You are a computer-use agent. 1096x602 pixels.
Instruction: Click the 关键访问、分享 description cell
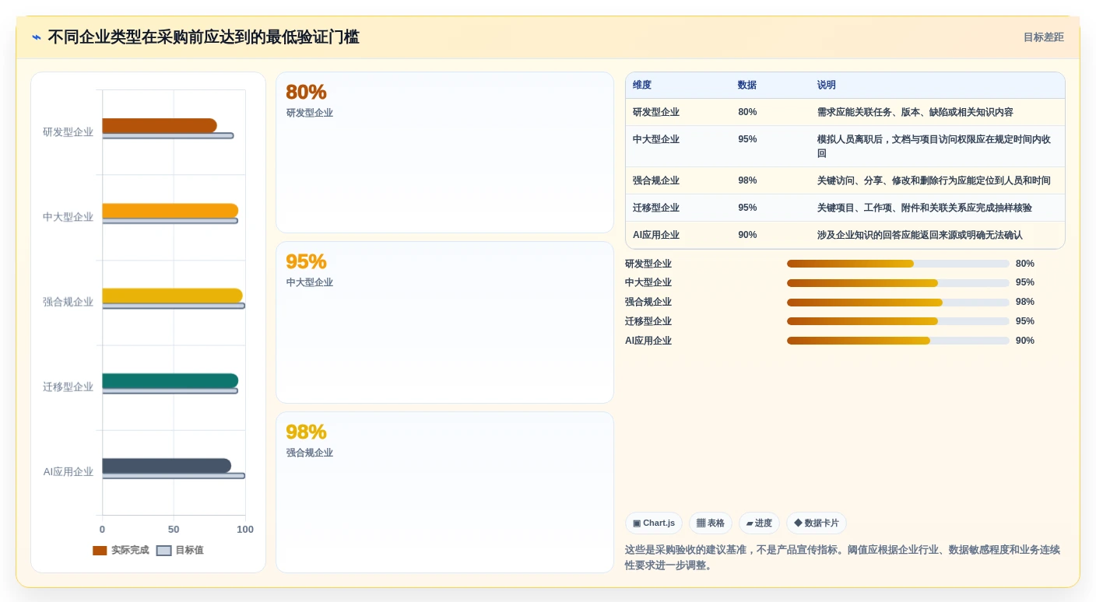click(x=934, y=181)
